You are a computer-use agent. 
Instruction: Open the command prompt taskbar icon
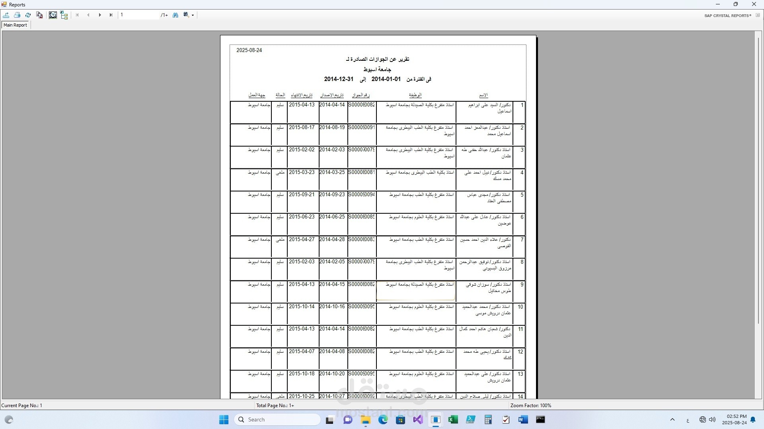540,420
